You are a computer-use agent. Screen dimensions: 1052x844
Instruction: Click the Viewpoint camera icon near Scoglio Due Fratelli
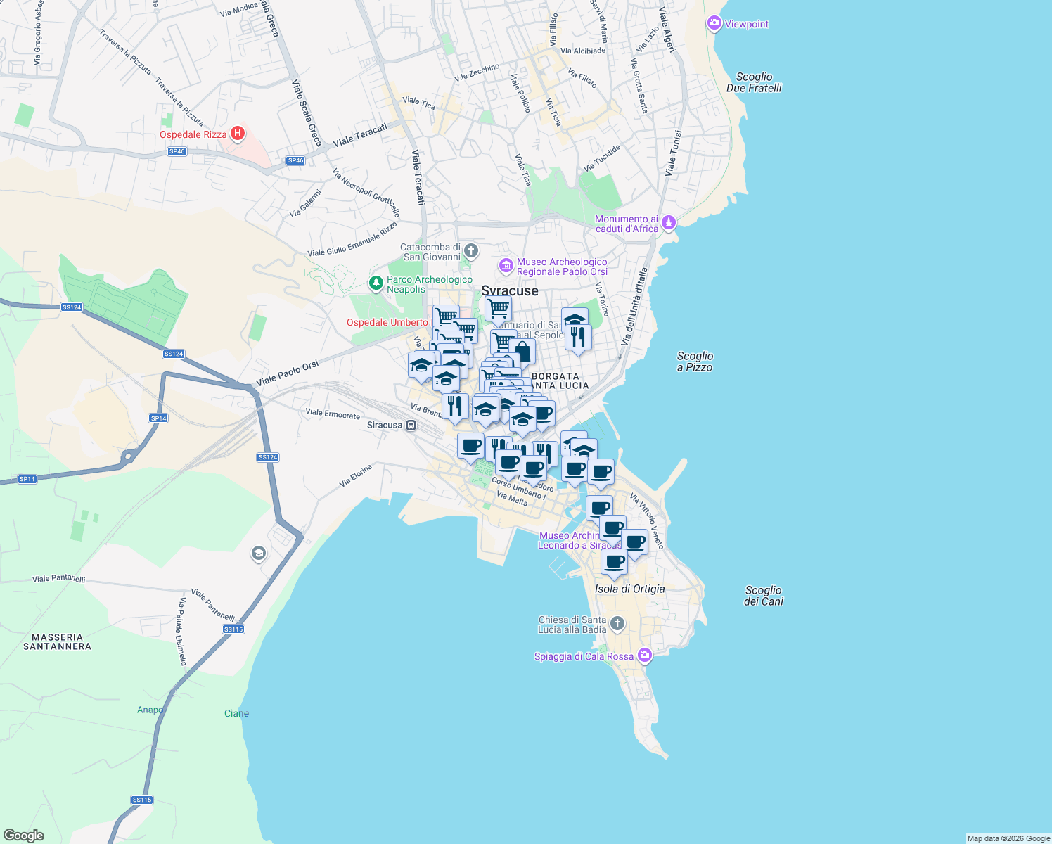tap(714, 23)
